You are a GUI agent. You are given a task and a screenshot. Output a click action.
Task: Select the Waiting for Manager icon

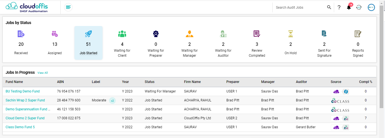tap(190, 34)
